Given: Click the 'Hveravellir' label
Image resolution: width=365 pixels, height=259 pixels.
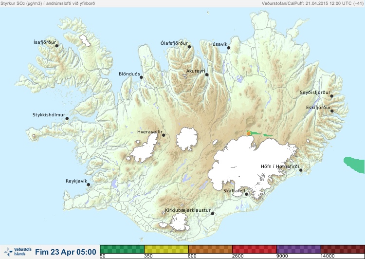Looking at the screenshot, I should [x=150, y=132].
